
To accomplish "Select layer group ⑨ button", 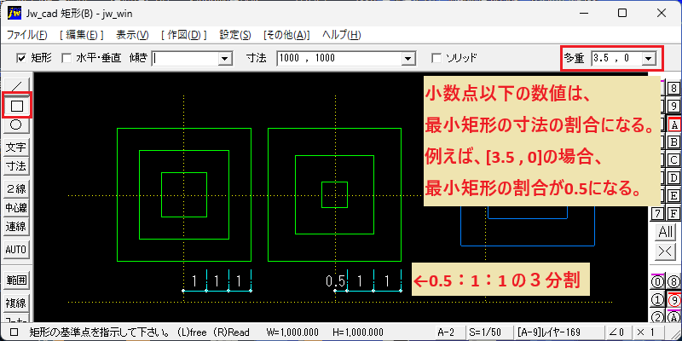I will (673, 300).
